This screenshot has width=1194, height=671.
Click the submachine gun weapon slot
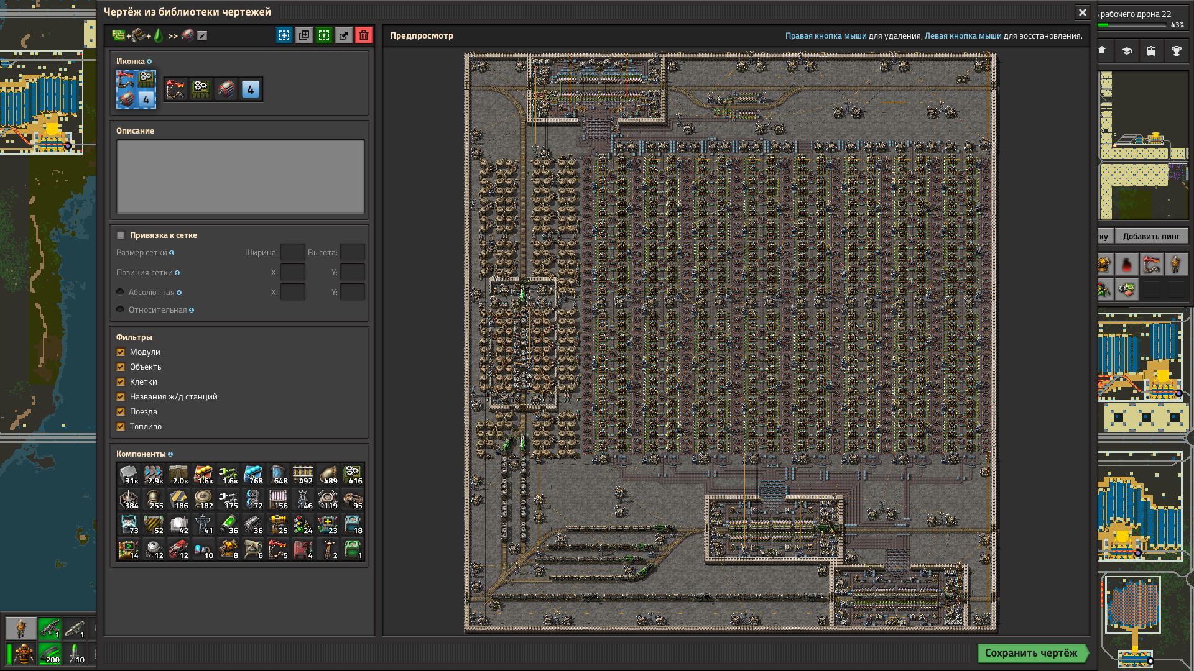(x=49, y=628)
